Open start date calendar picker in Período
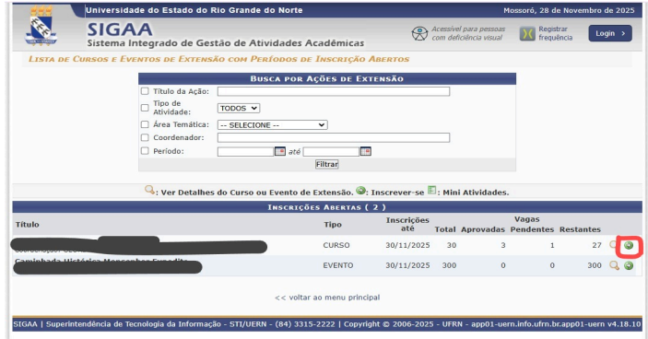The height and width of the screenshot is (339, 648). click(280, 152)
